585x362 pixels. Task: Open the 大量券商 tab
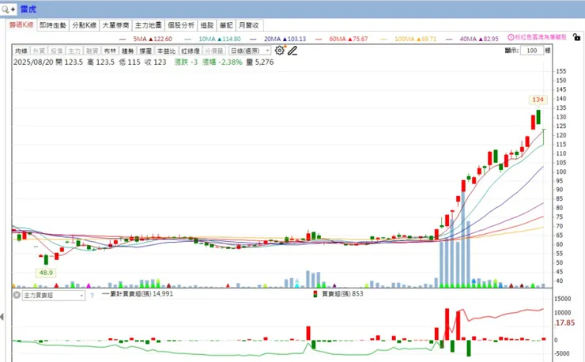[x=115, y=25]
